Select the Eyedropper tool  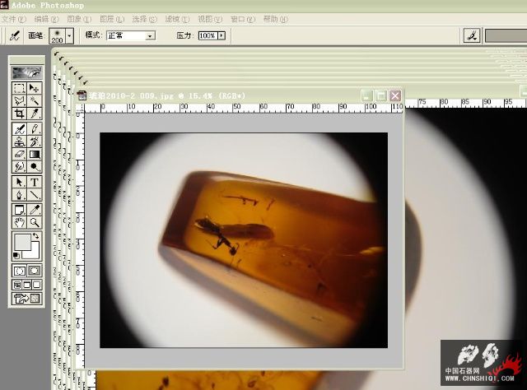(x=35, y=210)
